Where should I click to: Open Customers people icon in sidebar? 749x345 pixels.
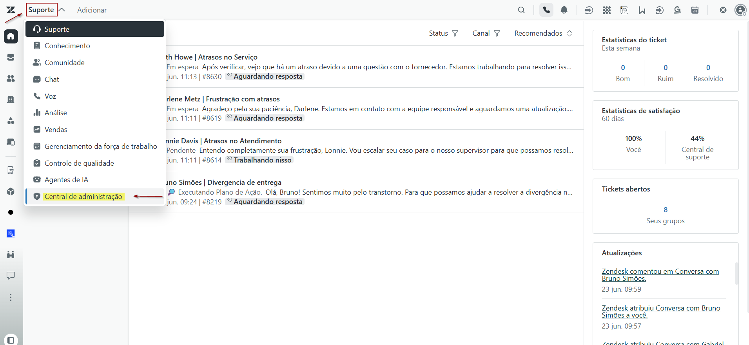click(x=11, y=78)
